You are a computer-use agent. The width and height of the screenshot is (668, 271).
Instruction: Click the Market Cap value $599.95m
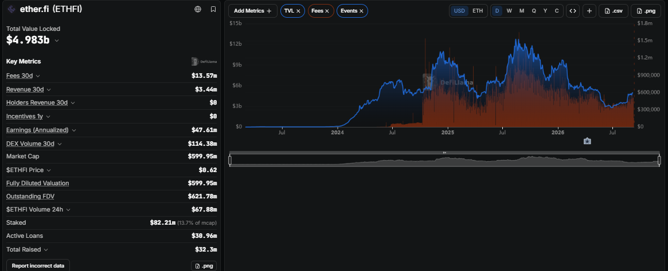(x=202, y=157)
